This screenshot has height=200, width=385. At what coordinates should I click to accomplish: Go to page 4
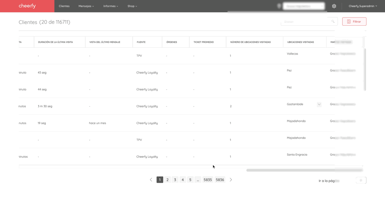[183, 180]
